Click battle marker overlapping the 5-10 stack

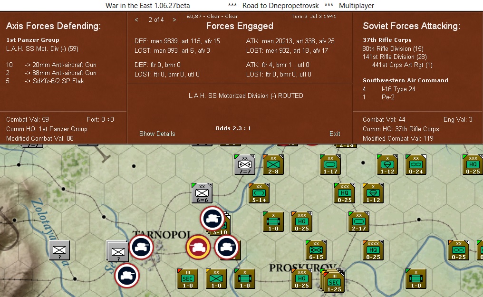pyautogui.click(x=212, y=219)
